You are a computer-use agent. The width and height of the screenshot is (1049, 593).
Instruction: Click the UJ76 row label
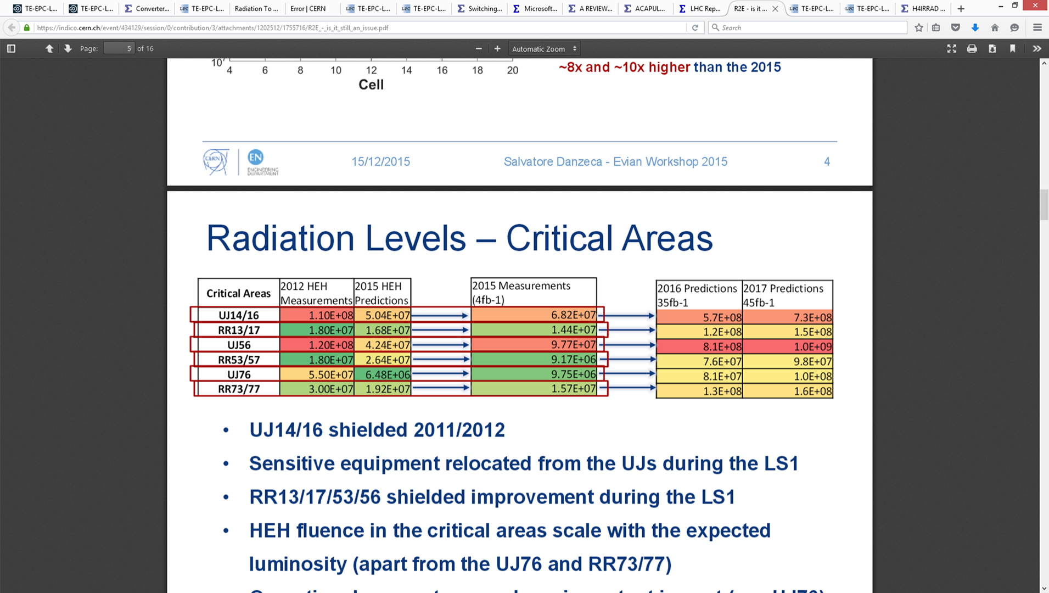click(x=238, y=374)
